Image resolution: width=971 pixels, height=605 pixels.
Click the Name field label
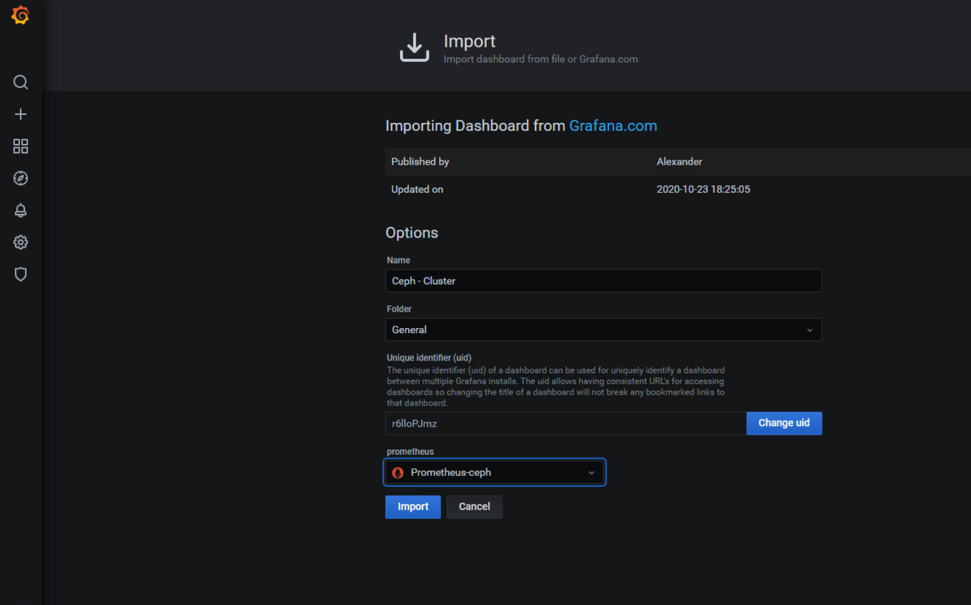(x=398, y=260)
